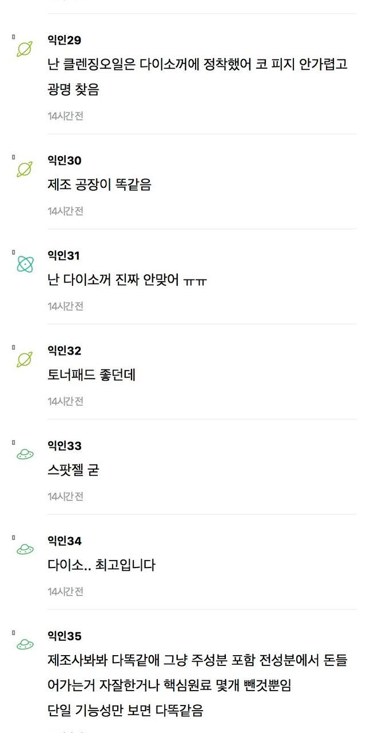Click the 14시간전 timestamp below 제조 공장이 똑같음

click(x=65, y=211)
